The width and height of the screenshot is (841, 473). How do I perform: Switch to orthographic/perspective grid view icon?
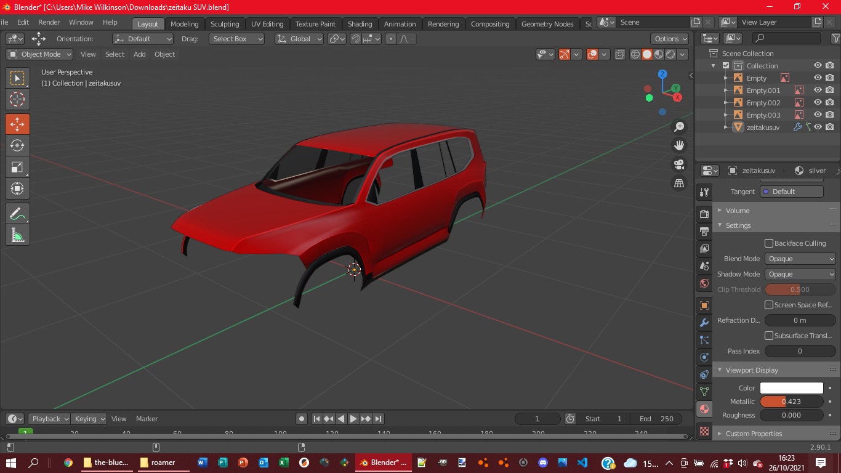[x=679, y=184]
